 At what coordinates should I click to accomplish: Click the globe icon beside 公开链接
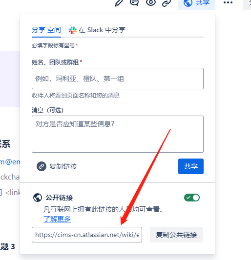pyautogui.click(x=38, y=198)
